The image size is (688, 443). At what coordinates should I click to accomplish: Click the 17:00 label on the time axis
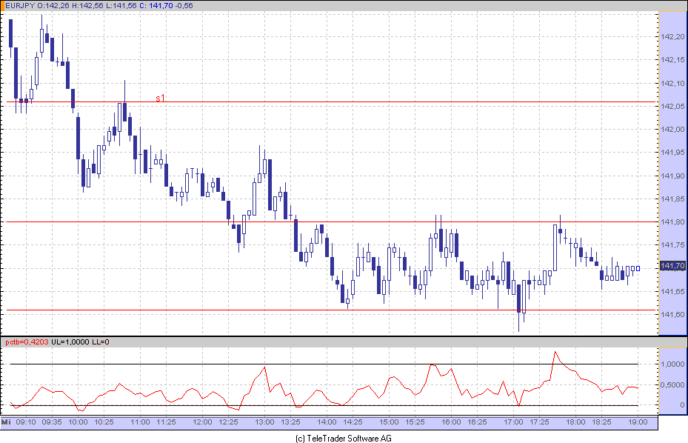tap(513, 422)
